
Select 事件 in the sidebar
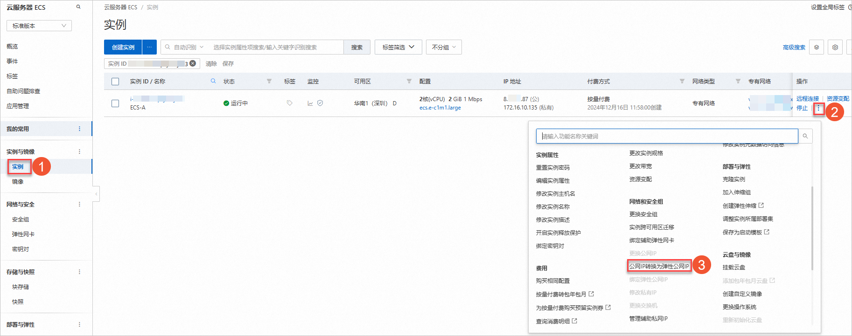(12, 61)
